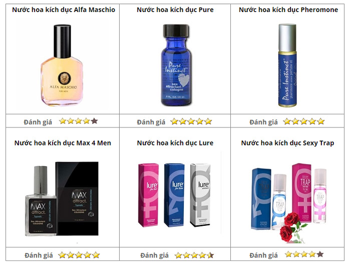This screenshot has width=350, height=266.
Task: Select the Pure Instinct roll-on pheromone image
Action: click(x=287, y=65)
